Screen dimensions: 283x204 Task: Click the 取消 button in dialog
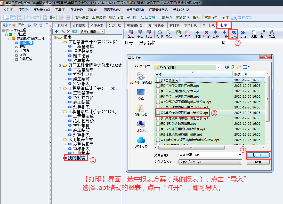tap(258, 162)
